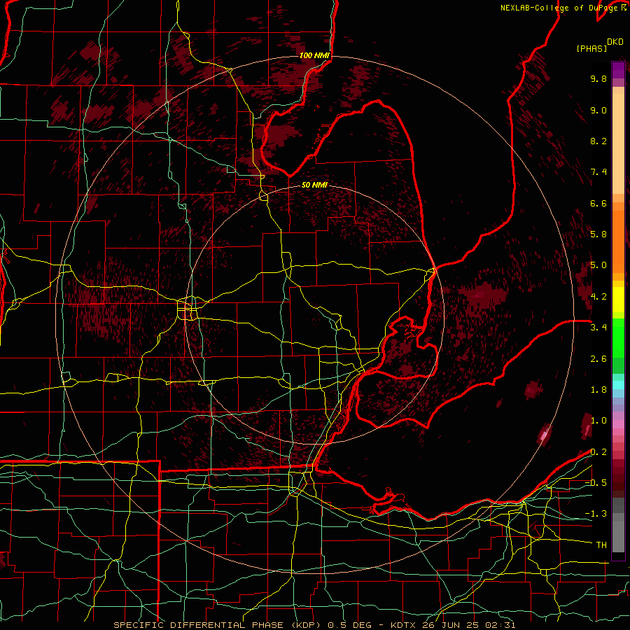The image size is (630, 630).
Task: Click the 7.4 scale value
Action: pos(598,172)
